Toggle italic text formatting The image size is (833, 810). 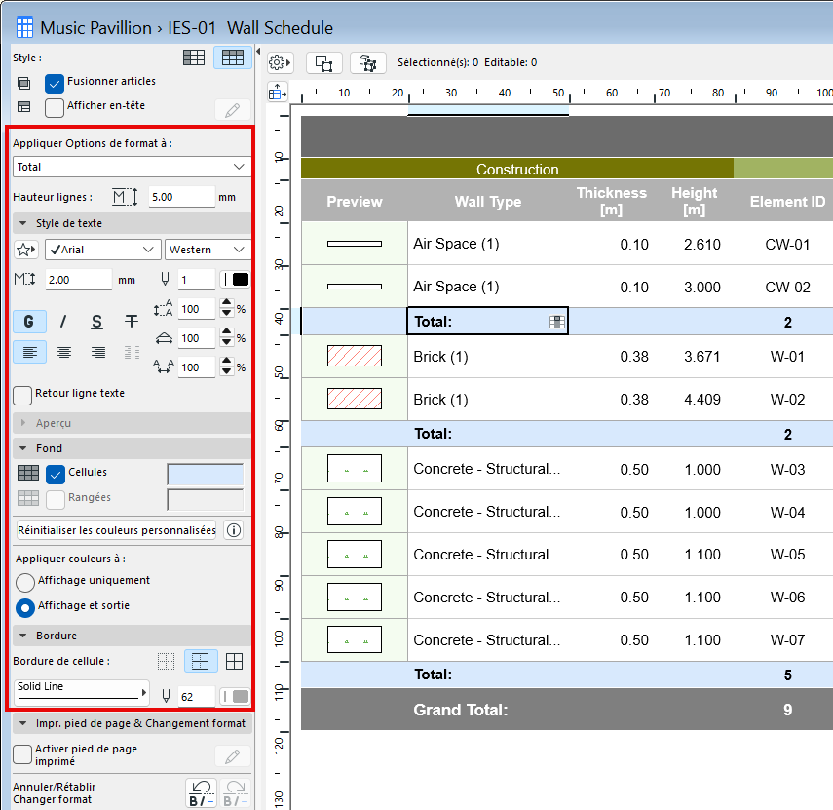[63, 323]
